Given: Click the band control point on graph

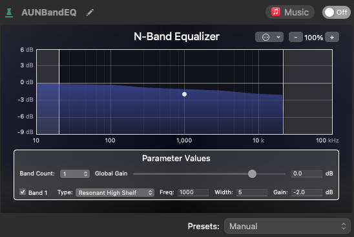Looking at the screenshot, I should [185, 94].
